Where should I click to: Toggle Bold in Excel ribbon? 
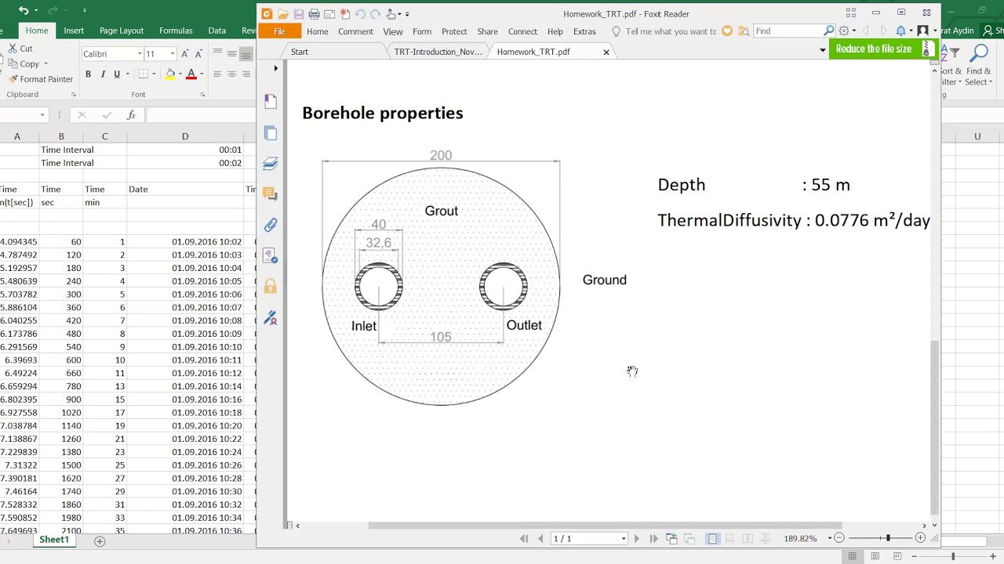click(x=88, y=74)
